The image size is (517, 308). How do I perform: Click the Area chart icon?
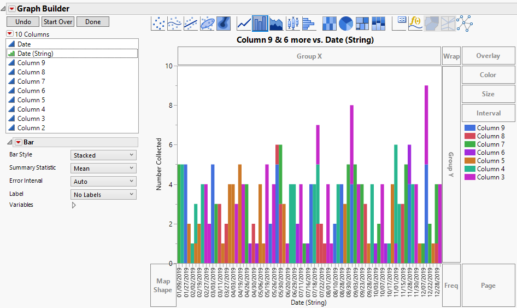point(277,23)
